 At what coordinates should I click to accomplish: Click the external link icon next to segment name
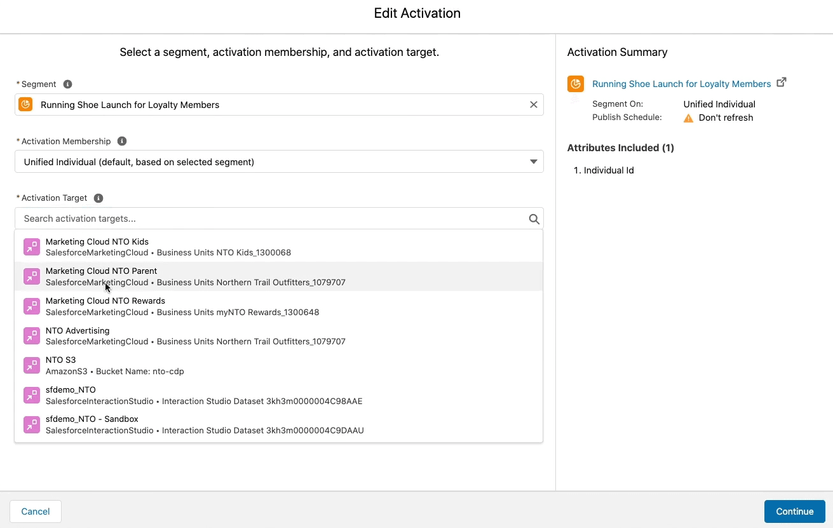(x=781, y=82)
